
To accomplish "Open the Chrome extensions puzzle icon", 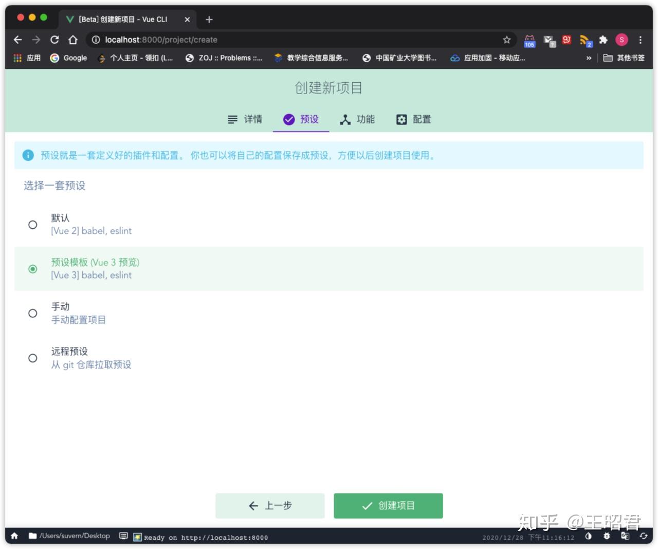I will 603,40.
